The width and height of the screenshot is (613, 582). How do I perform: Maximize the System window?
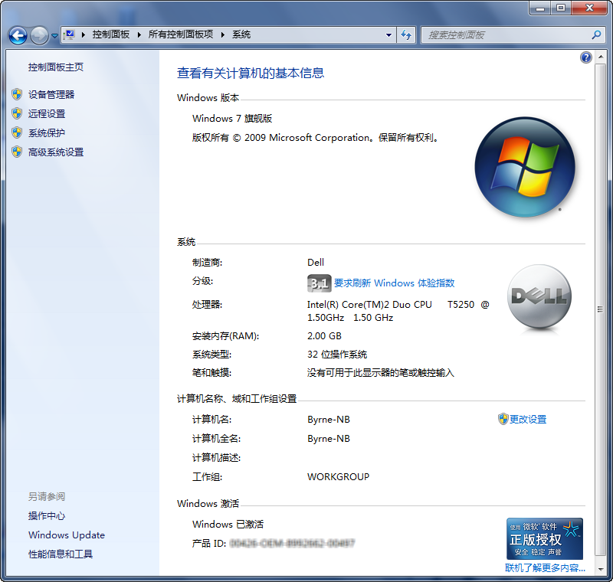pyautogui.click(x=561, y=8)
